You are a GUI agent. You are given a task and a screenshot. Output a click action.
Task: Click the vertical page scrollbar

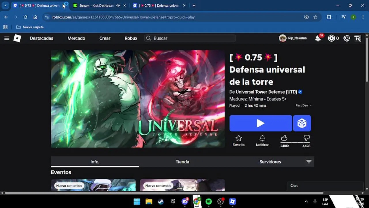[x=367, y=59]
